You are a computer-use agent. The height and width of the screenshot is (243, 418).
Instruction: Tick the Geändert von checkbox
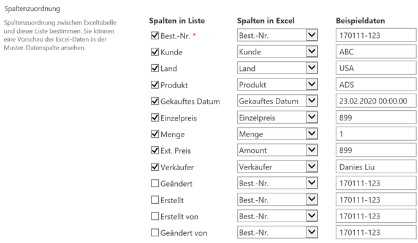[x=155, y=233]
